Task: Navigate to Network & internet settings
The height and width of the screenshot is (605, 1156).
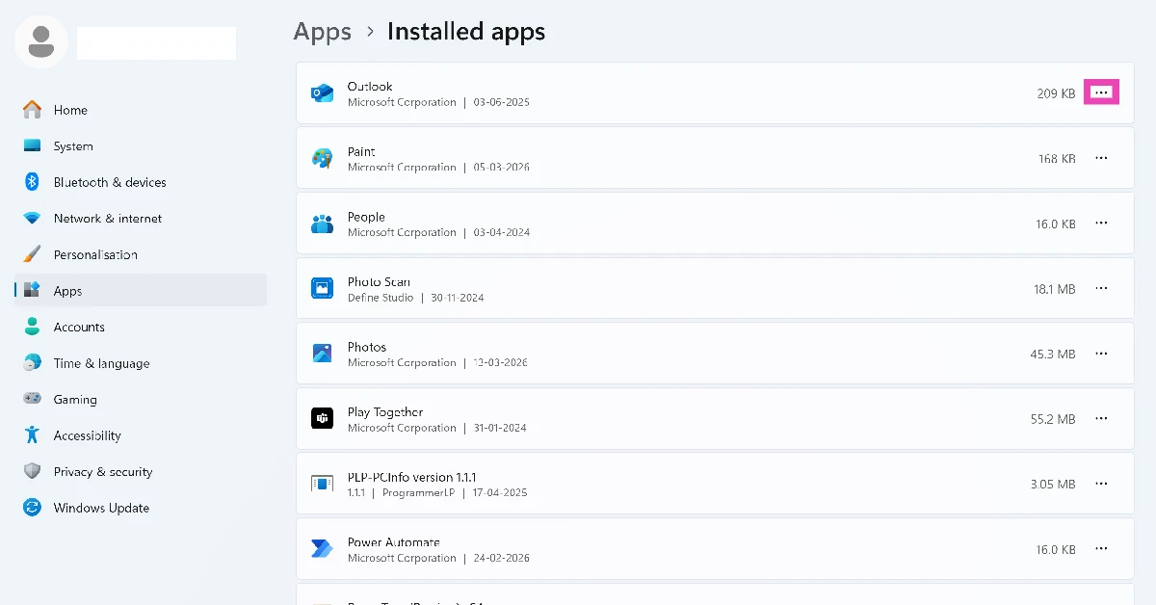Action: pyautogui.click(x=108, y=219)
